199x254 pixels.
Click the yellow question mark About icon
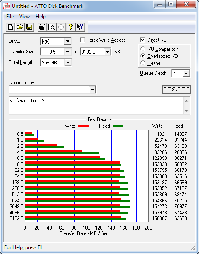pos(71,27)
